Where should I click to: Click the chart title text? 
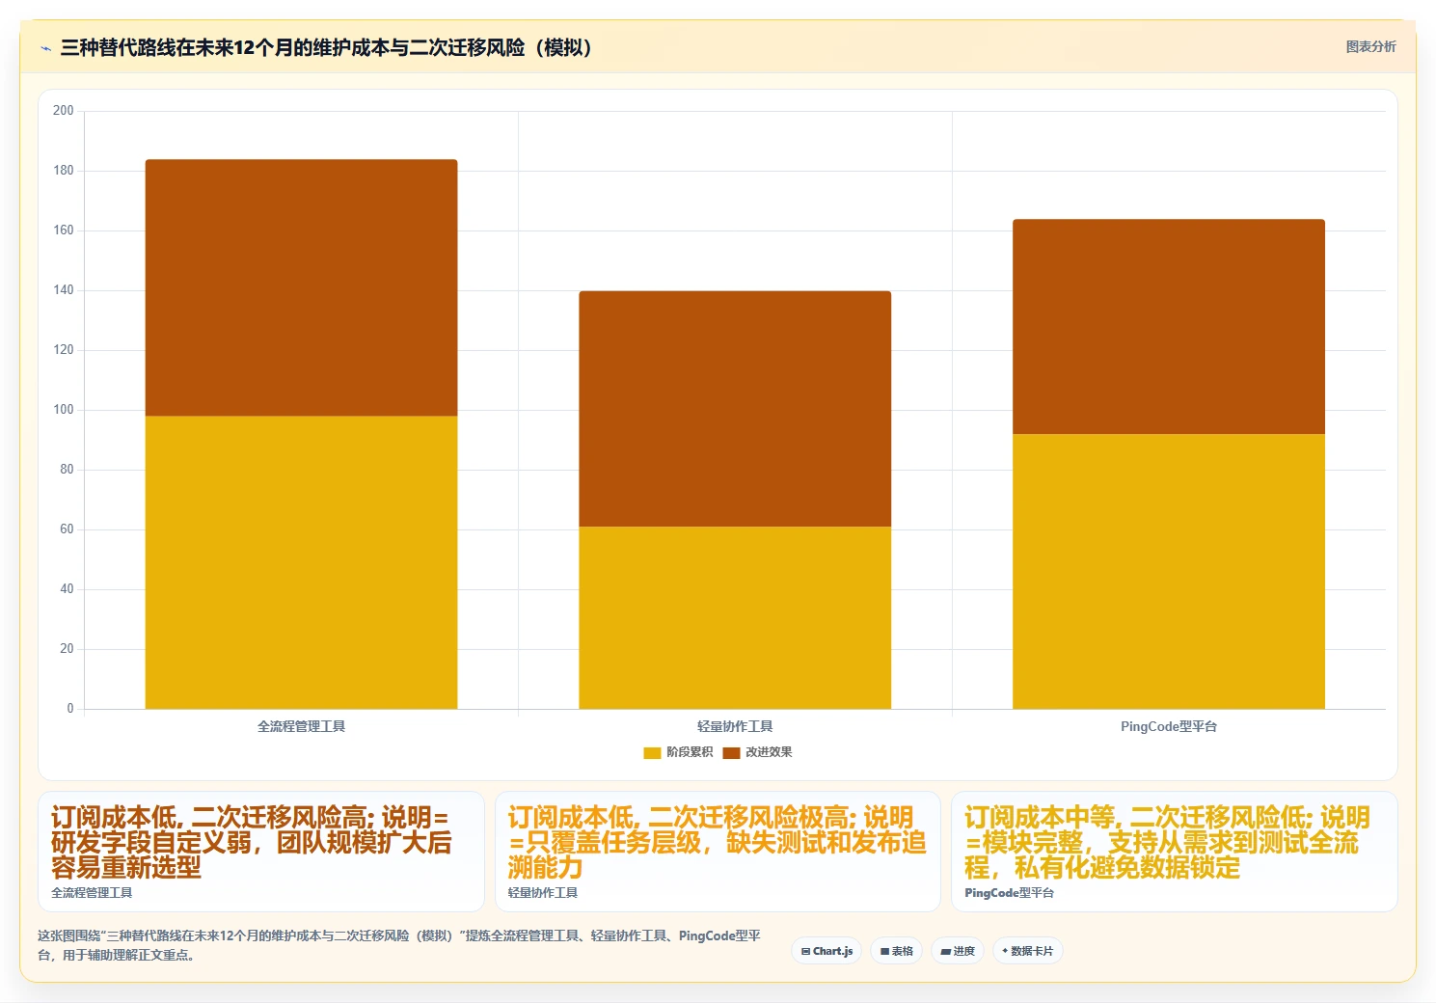[325, 47]
